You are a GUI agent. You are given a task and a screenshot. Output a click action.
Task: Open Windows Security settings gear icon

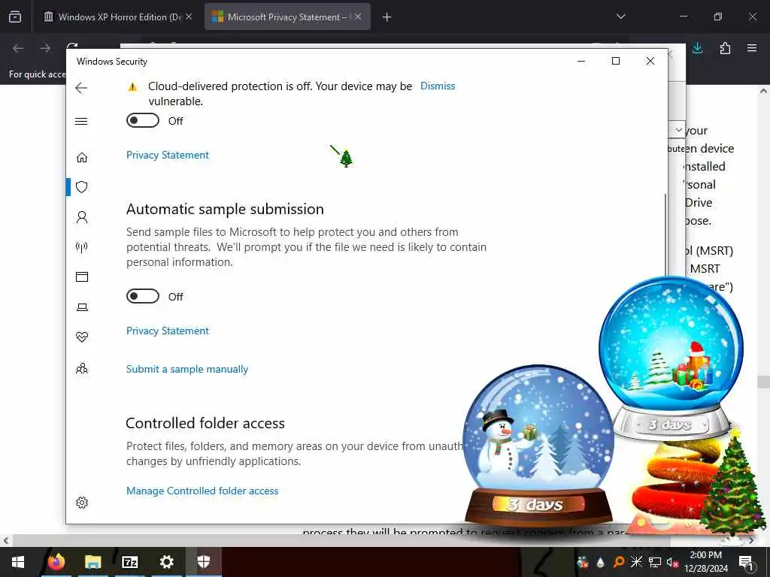[82, 503]
